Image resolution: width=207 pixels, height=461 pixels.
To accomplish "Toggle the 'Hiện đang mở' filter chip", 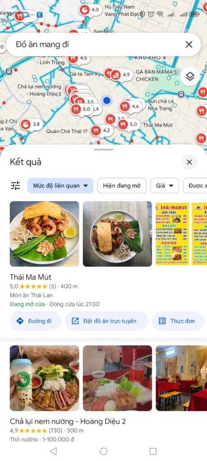I will click(x=122, y=185).
